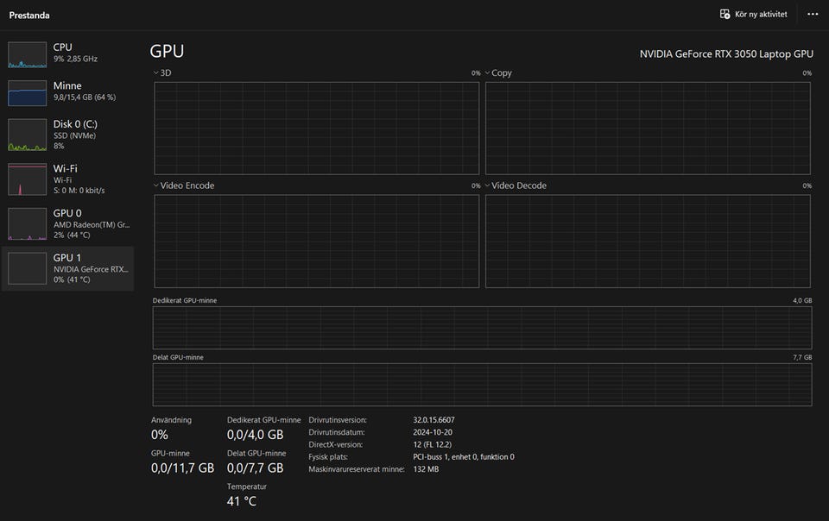
Task: Click the GPU 1 mini graph thumbnail
Action: click(27, 268)
